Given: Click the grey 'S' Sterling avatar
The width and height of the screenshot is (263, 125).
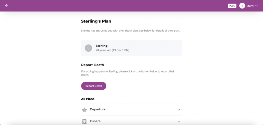Looking at the screenshot, I should pos(88,48).
